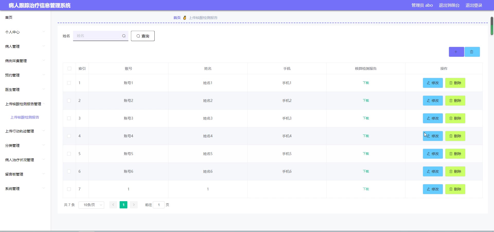Viewport: 494px width, 232px height.
Task: Click 删除 for row 账号6
Action: pyautogui.click(x=455, y=171)
